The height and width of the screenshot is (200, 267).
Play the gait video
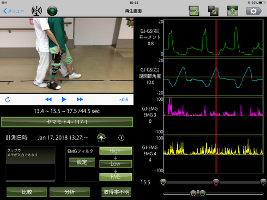point(64,99)
